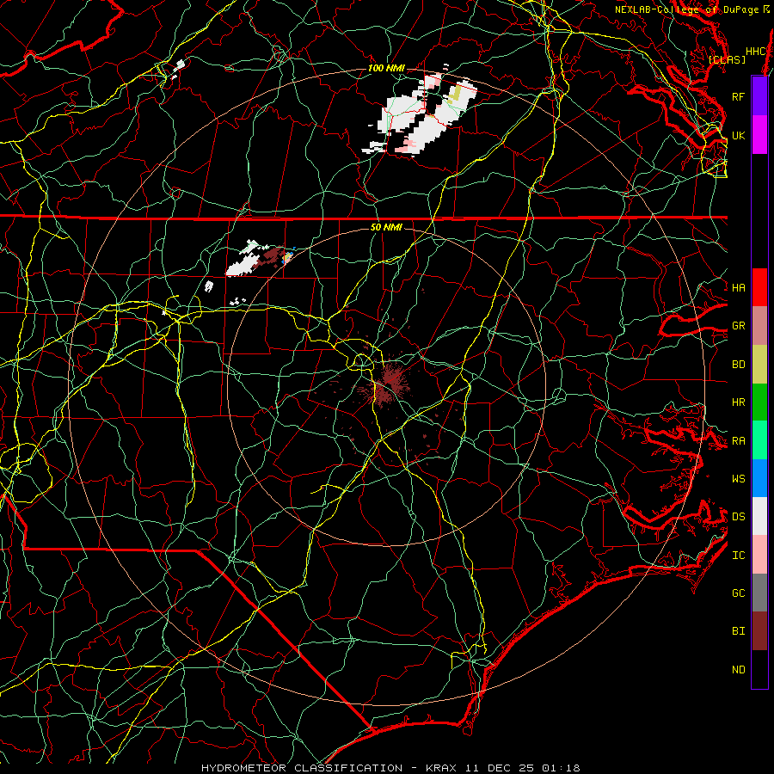Select the gray GC ground clutter swatch
Image resolution: width=774 pixels, height=774 pixels.
(x=759, y=593)
